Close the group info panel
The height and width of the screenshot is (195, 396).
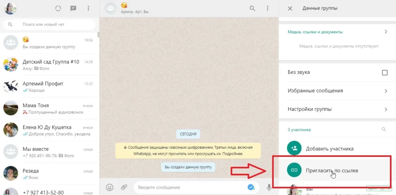[x=290, y=9]
